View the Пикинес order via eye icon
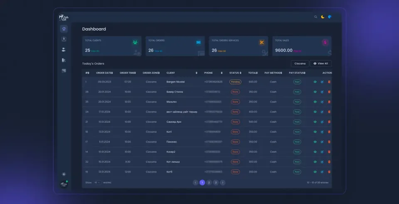 pyautogui.click(x=315, y=142)
